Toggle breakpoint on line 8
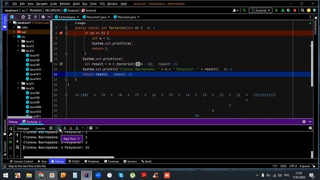 point(61,33)
